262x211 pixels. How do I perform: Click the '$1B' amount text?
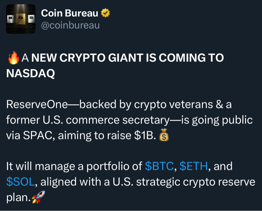point(144,135)
